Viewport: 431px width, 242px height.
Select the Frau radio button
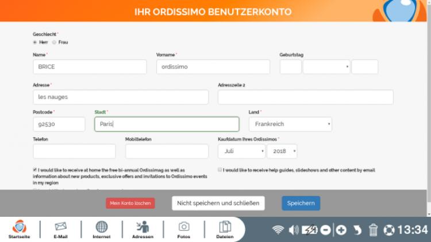tap(54, 42)
